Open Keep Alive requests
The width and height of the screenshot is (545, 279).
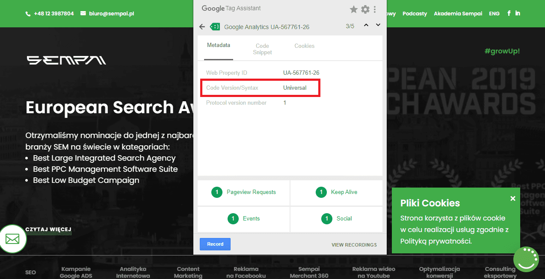[336, 192]
